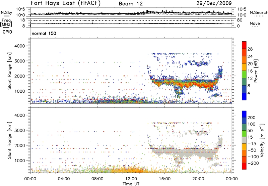This screenshot has width=268, height=186.
Task: Click the '16' power colorbar tick
Action: pos(250,71)
